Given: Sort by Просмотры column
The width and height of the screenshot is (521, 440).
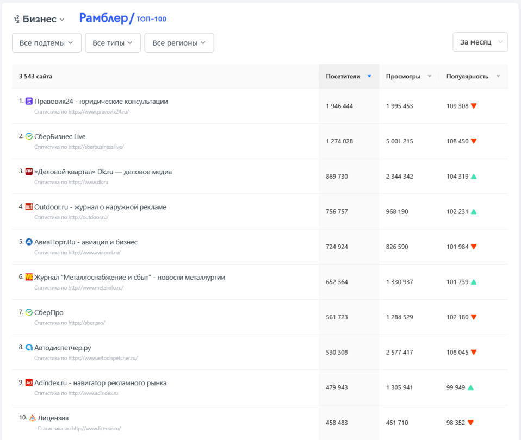Looking at the screenshot, I should point(408,76).
